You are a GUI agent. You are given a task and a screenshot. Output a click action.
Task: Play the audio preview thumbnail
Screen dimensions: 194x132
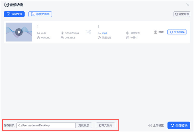pyautogui.click(x=19, y=32)
